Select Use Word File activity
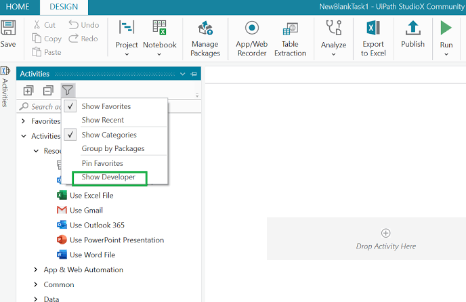Viewport: 466px width, 302px height. (92, 255)
